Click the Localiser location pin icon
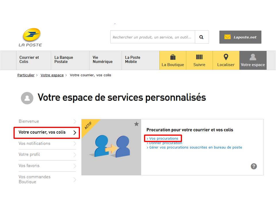Viewport: 276px width, 207px height. 226,57
